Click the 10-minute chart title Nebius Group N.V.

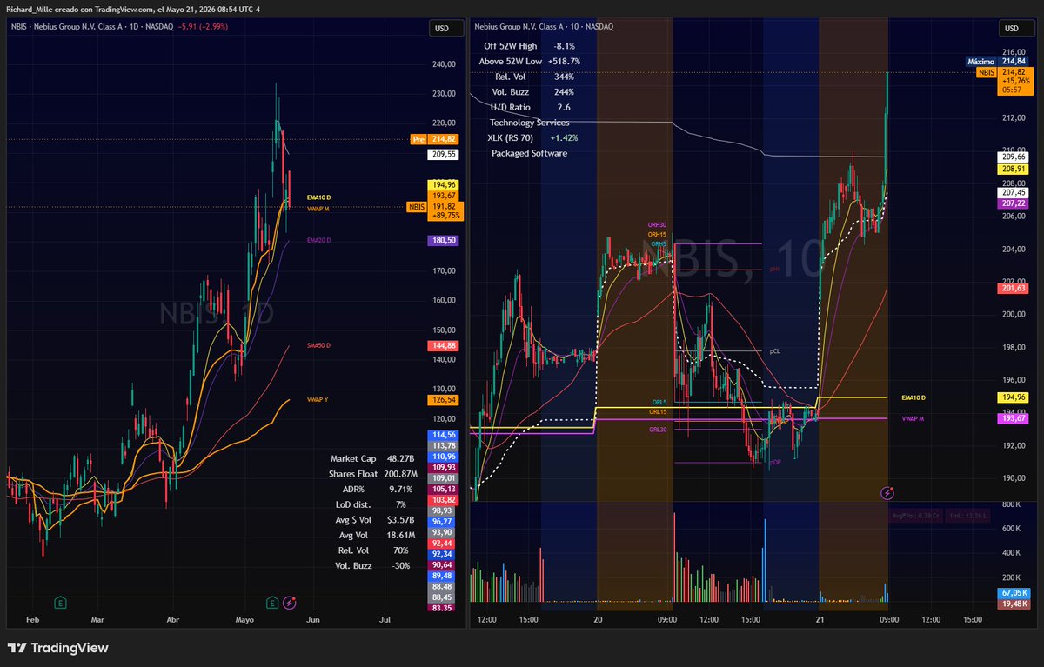point(544,27)
